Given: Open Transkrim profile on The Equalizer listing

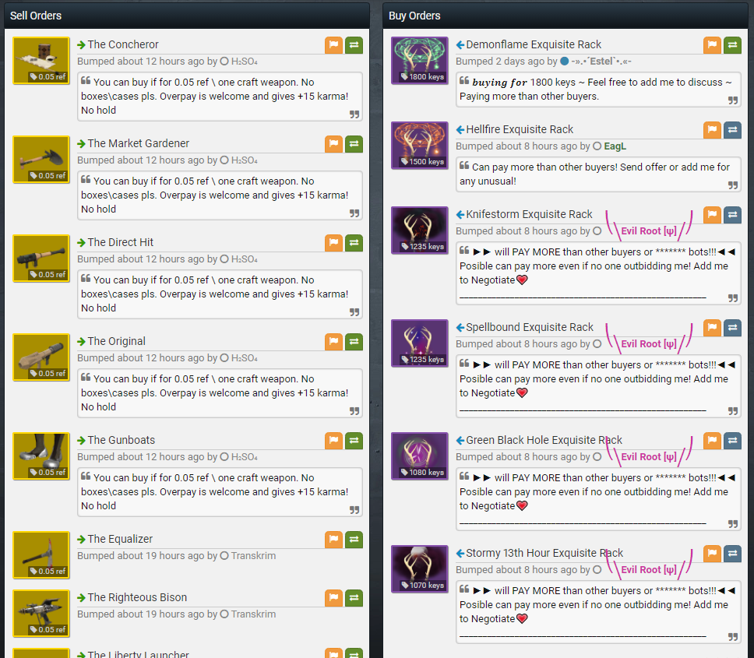Looking at the screenshot, I should pyautogui.click(x=253, y=556).
